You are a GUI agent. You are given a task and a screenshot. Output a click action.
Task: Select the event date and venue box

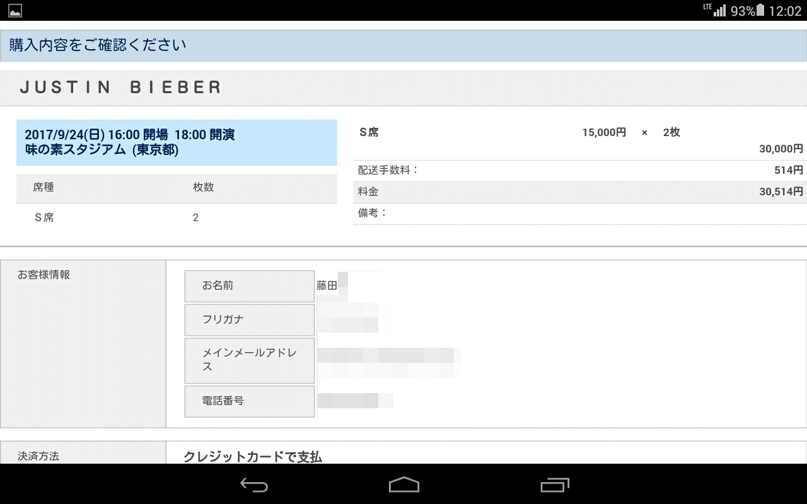click(x=177, y=142)
